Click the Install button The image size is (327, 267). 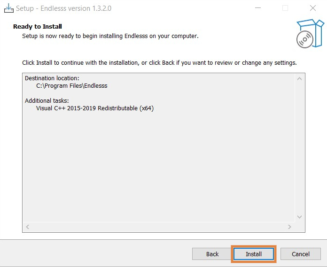254,254
